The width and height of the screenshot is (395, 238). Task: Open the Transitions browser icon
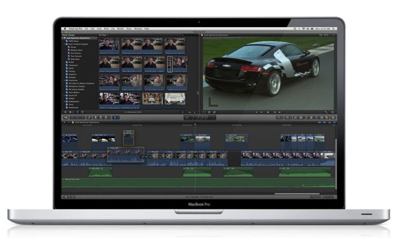coord(312,117)
